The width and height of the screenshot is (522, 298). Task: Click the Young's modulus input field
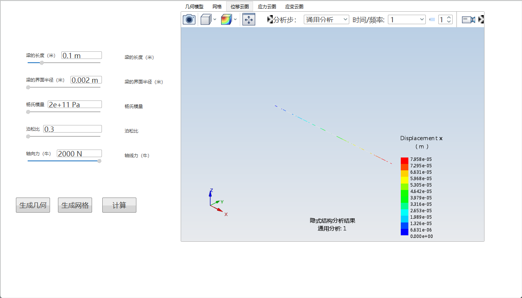[x=75, y=104]
